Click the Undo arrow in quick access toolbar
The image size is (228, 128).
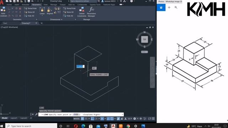pos(32,1)
